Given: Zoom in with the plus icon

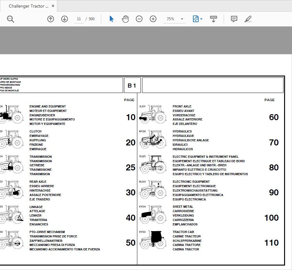Looking at the screenshot, I should tap(153, 19).
